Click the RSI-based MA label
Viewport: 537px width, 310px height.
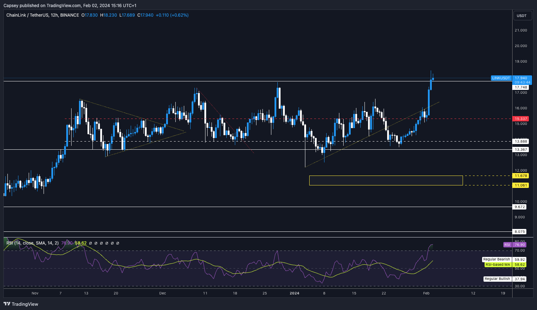pyautogui.click(x=498, y=265)
